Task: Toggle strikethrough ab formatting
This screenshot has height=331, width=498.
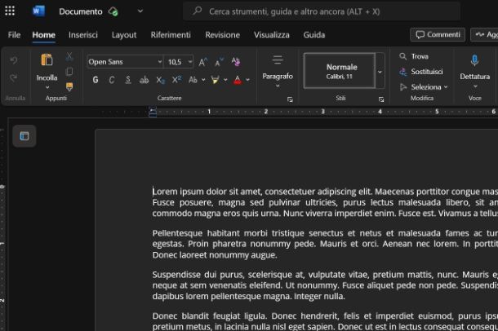Action: 144,80
